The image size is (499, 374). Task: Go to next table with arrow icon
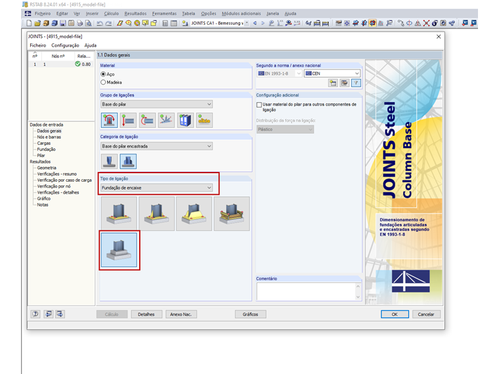pyautogui.click(x=60, y=314)
